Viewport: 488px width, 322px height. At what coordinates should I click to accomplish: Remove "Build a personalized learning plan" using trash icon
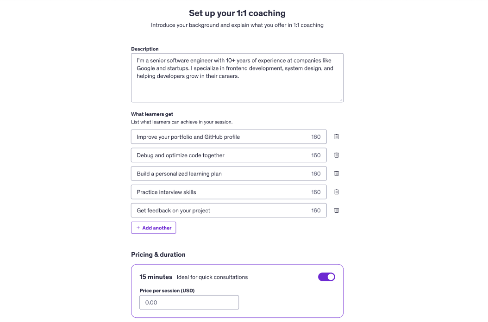pos(336,173)
